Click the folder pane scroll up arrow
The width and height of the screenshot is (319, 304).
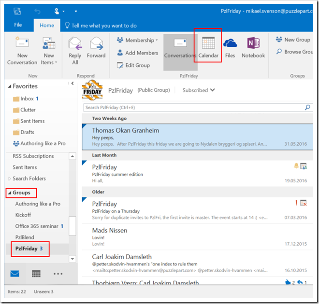coord(72,156)
